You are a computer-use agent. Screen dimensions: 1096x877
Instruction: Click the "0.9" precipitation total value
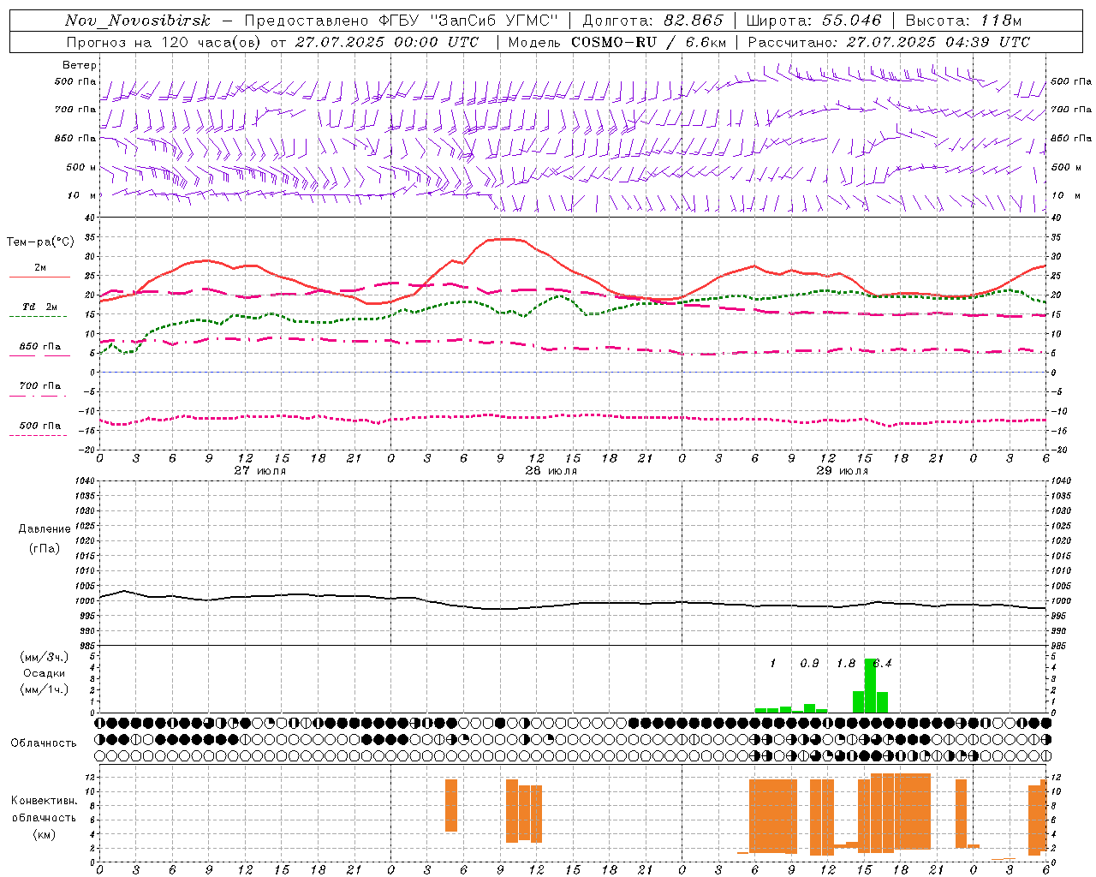tap(809, 664)
